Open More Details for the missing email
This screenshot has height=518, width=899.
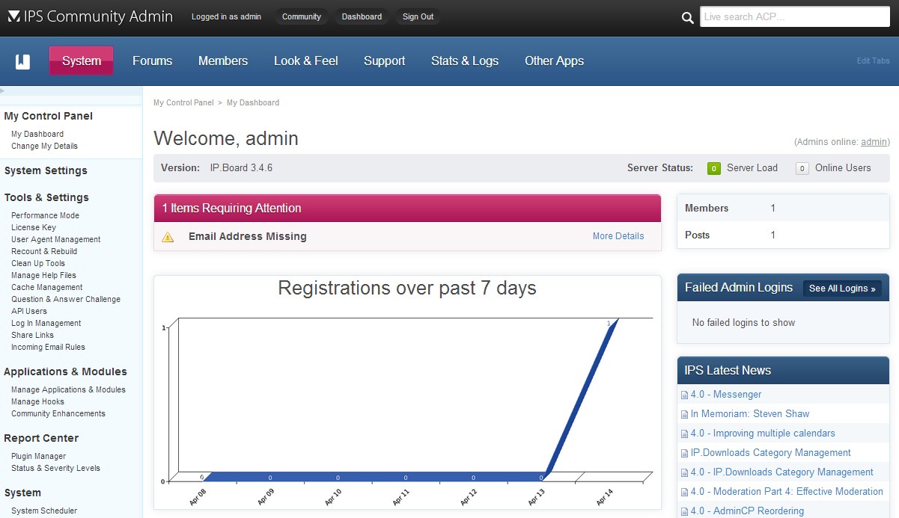point(618,236)
